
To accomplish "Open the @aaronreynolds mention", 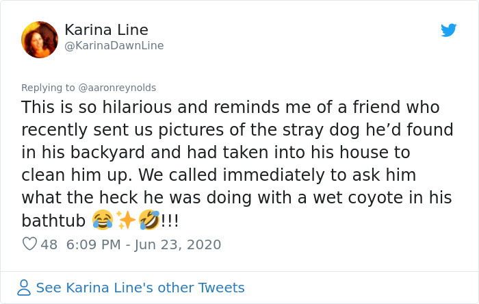I will click(x=118, y=88).
